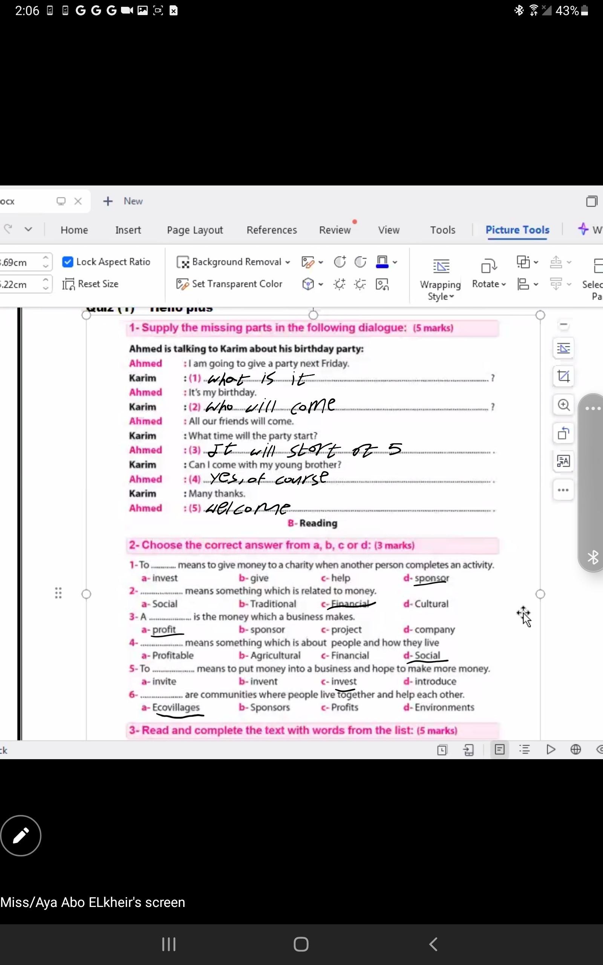The width and height of the screenshot is (603, 965).
Task: Open the Page Layout tab
Action: pyautogui.click(x=194, y=230)
